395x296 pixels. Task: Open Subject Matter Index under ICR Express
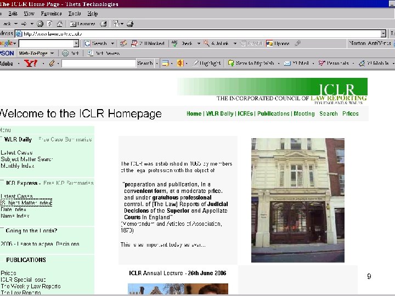pyautogui.click(x=26, y=203)
